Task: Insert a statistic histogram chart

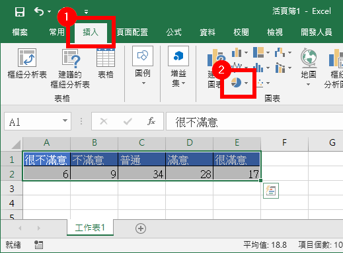Action: [258, 68]
